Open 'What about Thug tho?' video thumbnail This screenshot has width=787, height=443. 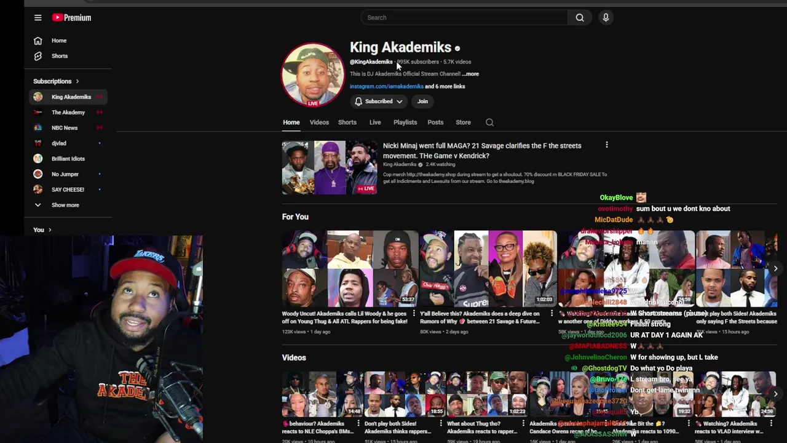click(488, 394)
